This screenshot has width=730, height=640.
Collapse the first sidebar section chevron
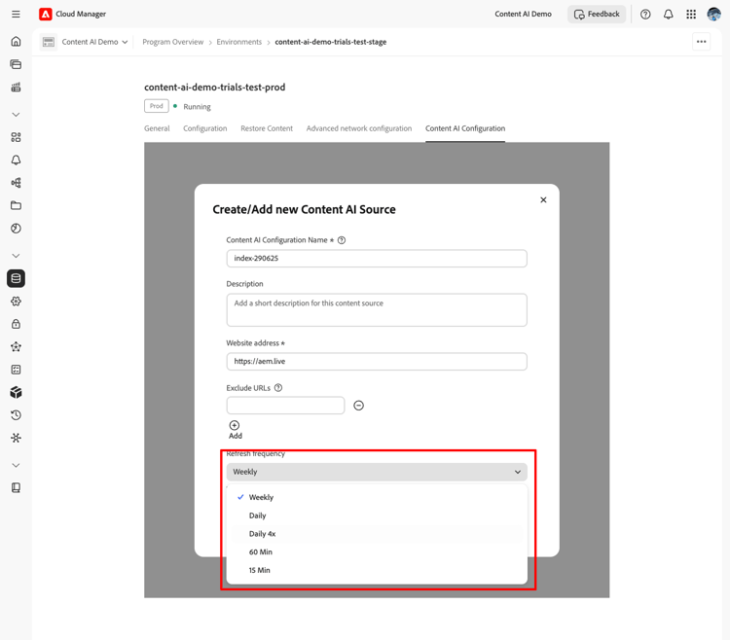(16, 115)
